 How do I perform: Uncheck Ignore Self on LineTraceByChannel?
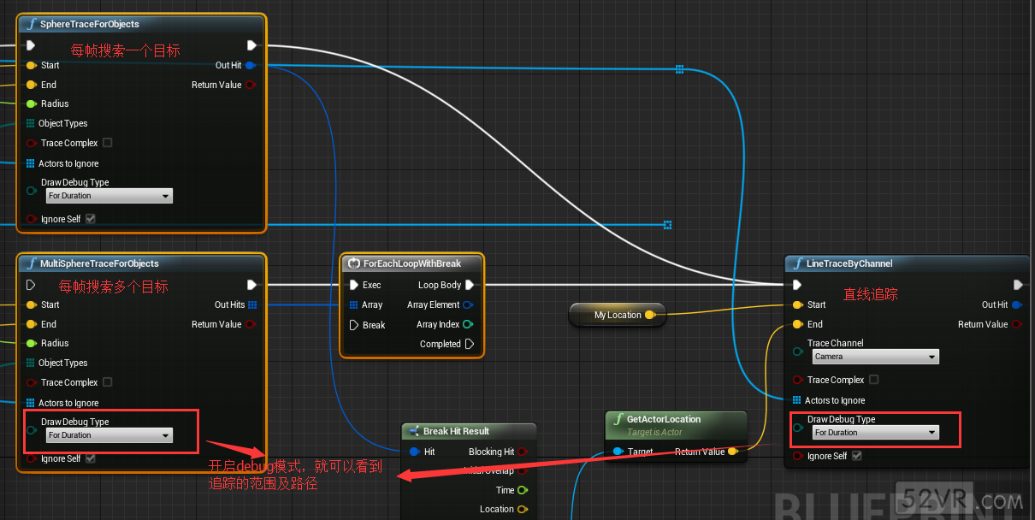[x=857, y=456]
